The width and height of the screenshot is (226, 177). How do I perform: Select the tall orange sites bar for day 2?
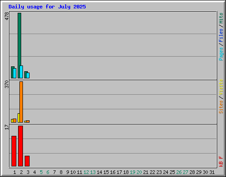[x=21, y=102]
